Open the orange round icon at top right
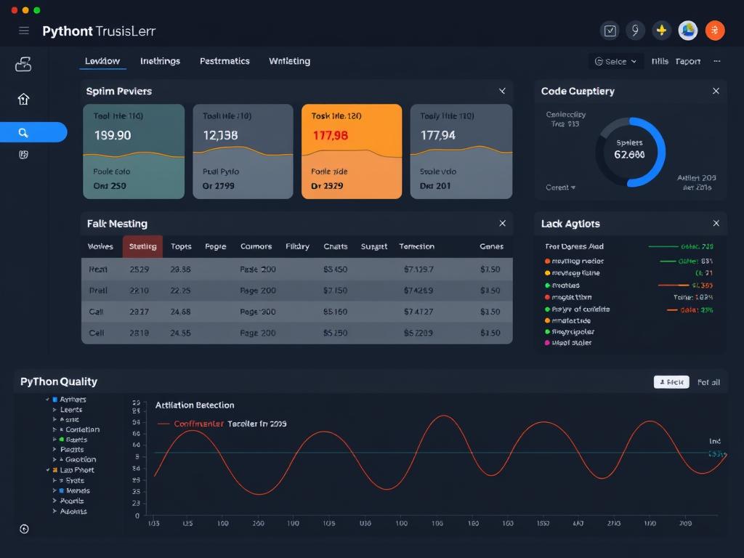 [x=715, y=31]
